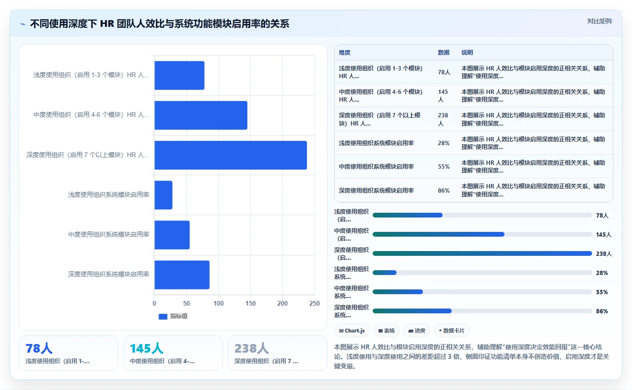
Task: Click table row 深度使用组织系统模块启用率
Action: tap(474, 190)
